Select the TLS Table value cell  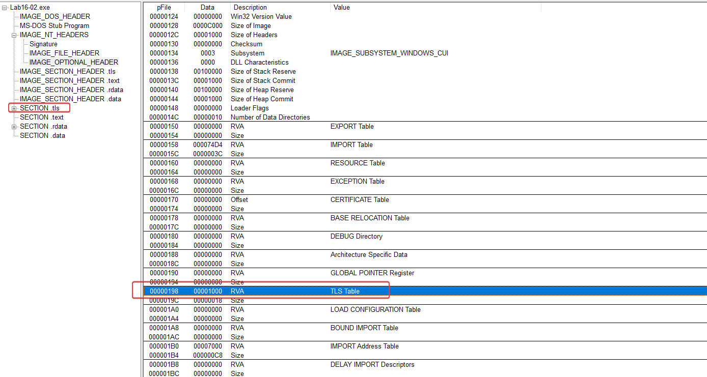coord(345,292)
